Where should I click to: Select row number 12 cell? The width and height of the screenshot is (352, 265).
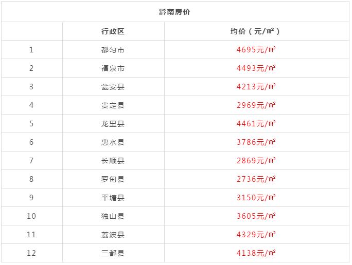(x=31, y=253)
